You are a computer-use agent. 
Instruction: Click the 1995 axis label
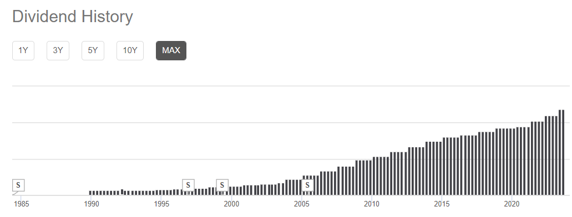pyautogui.click(x=161, y=204)
